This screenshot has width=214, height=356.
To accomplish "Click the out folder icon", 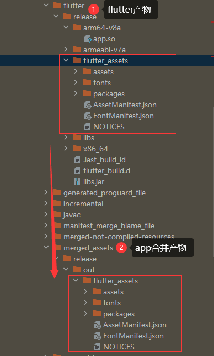I will pos(77,270).
